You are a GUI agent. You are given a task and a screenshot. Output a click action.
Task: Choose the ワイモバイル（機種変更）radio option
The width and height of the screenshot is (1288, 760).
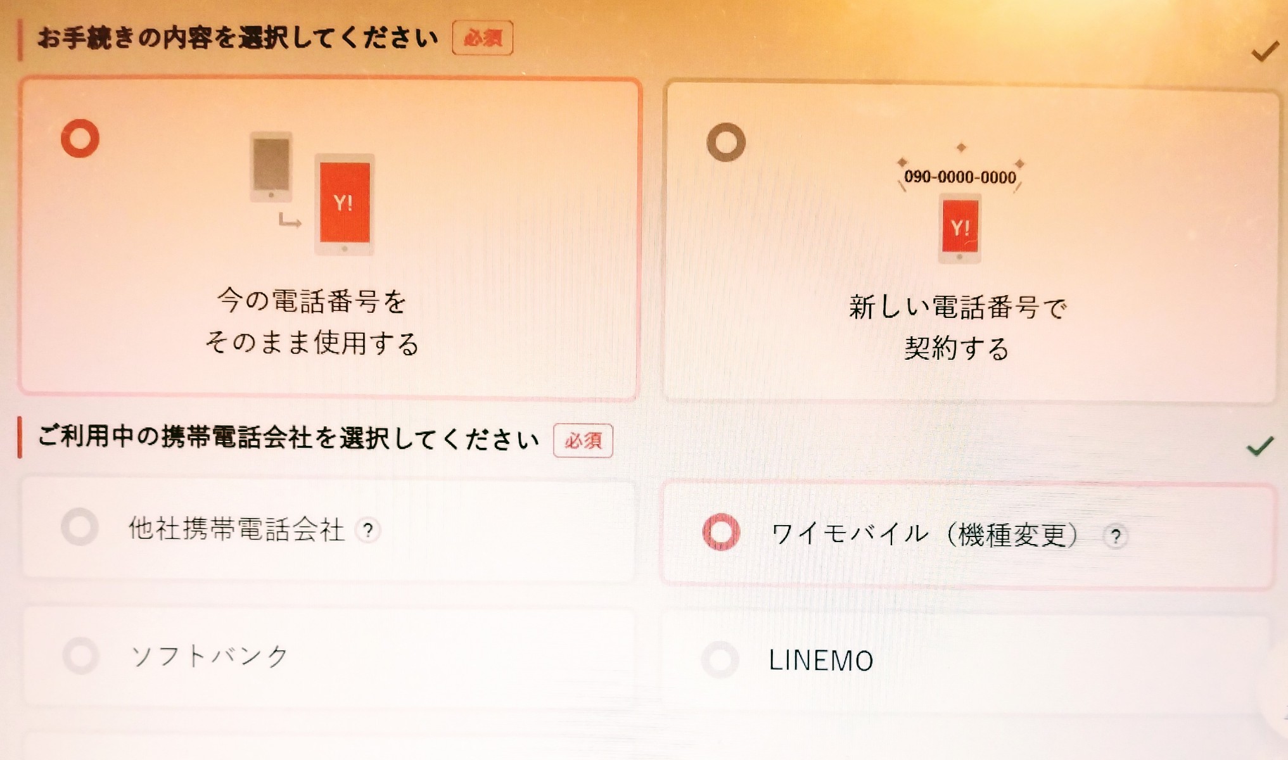722,532
